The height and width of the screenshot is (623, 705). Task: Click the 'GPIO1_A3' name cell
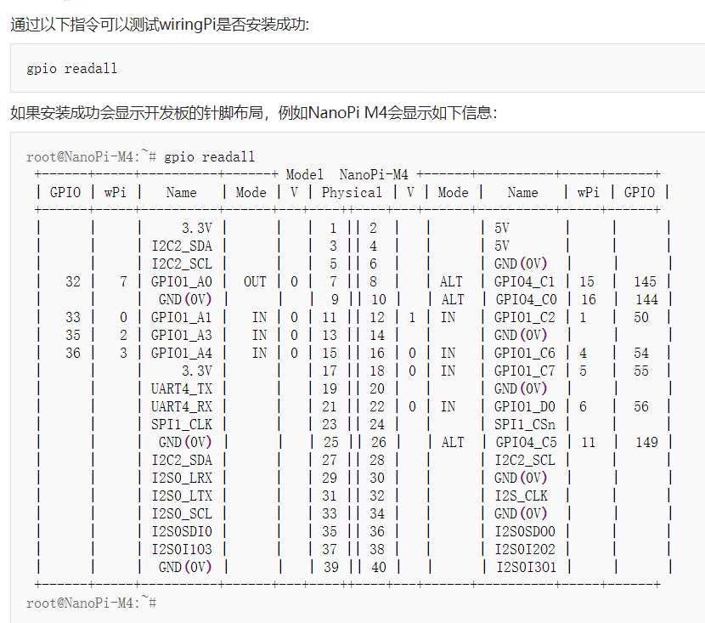(x=181, y=335)
